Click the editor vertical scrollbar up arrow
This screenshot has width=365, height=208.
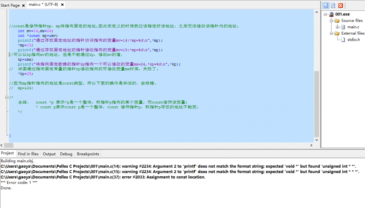pos(317,12)
